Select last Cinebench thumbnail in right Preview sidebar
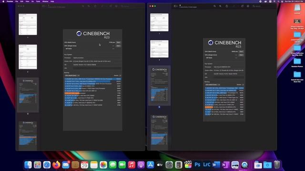Screen dimensions: 305x171 click(159, 132)
